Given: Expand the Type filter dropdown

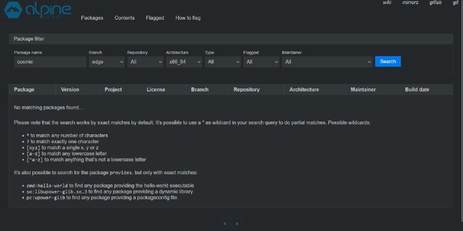Looking at the screenshot, I should click(x=223, y=62).
